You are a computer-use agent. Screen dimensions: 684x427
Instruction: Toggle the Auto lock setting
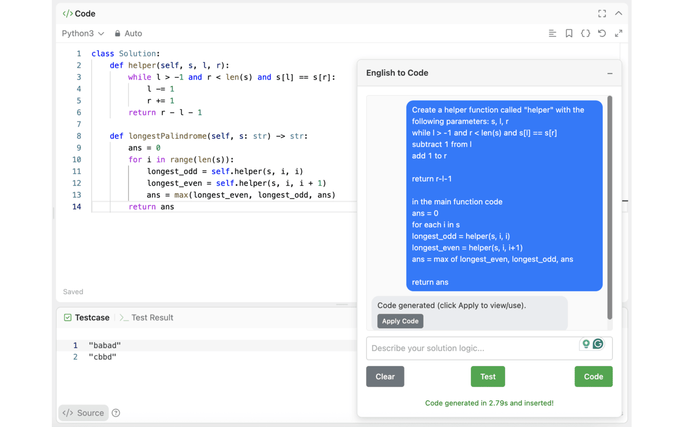pos(128,33)
